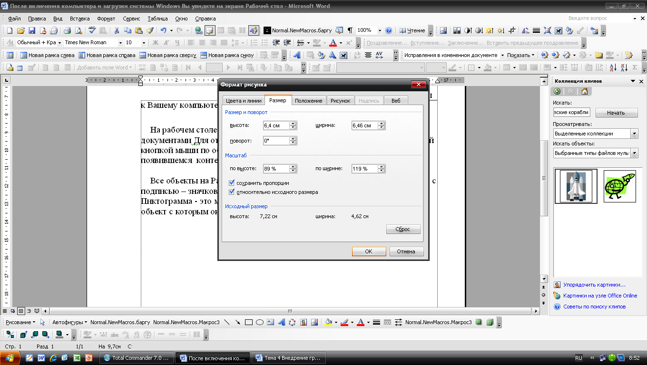Open 'Советы по поиску клипов' link
The width and height of the screenshot is (647, 365).
594,307
